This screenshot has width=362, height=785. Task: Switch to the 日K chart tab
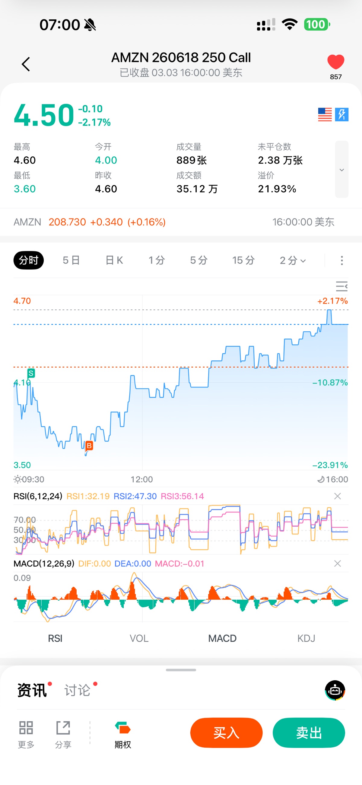pyautogui.click(x=114, y=260)
